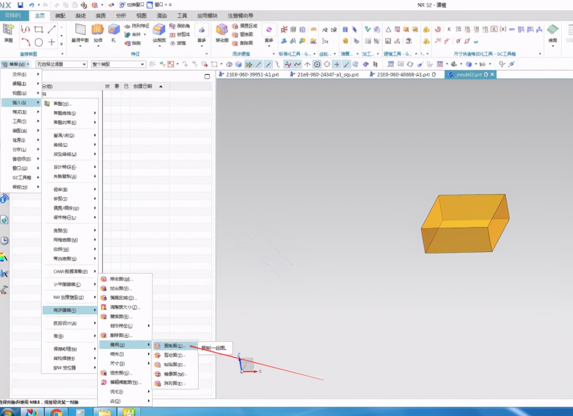Select the Arc sketch tool

(x=25, y=42)
